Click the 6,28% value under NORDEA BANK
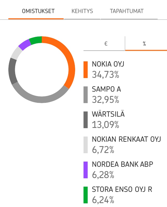Screen dimensions: 167x207 point(103,175)
